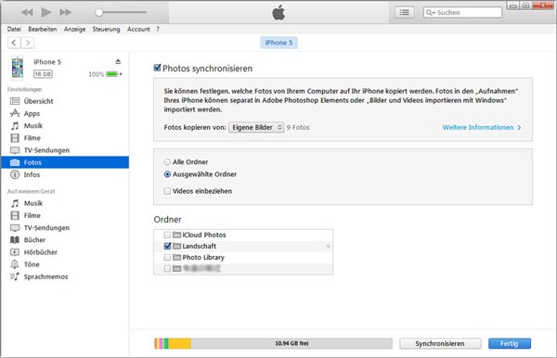Click the yellow segment of storage bar

[179, 343]
